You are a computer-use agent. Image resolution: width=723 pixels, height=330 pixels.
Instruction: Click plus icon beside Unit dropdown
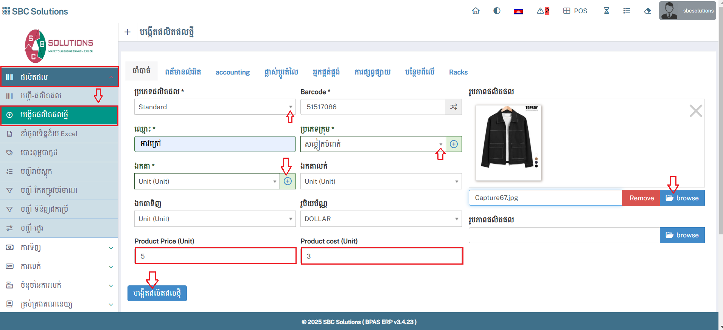click(x=288, y=181)
